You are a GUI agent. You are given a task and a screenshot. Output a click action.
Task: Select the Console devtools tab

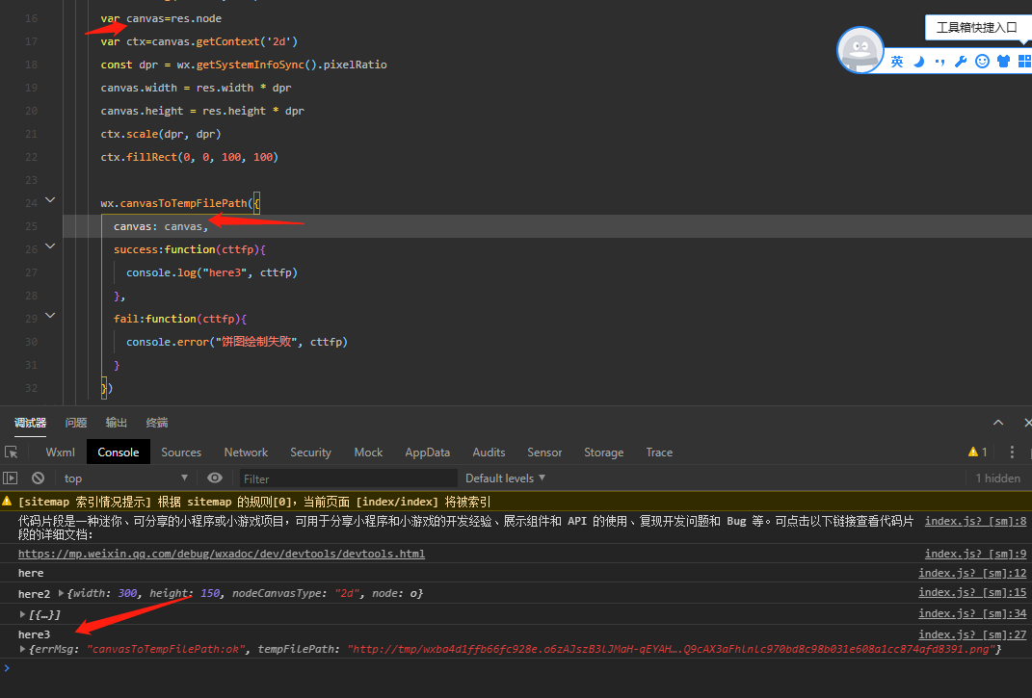click(119, 452)
